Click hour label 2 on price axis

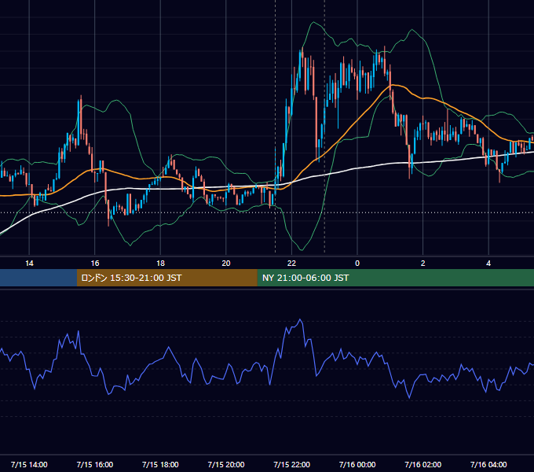click(423, 264)
